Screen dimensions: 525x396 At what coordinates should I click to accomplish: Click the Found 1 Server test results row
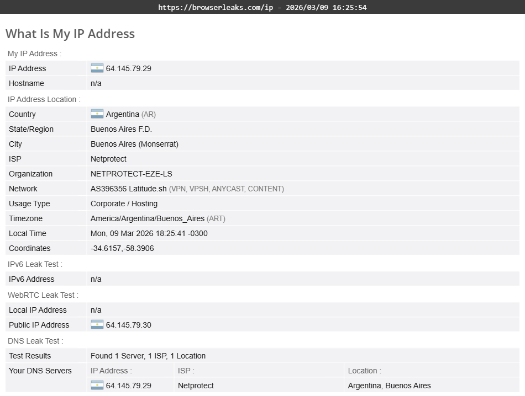(x=148, y=356)
